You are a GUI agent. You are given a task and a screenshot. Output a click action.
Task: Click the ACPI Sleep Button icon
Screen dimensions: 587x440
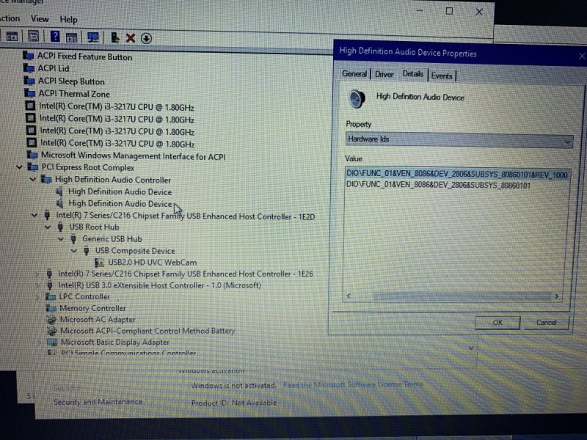[29, 81]
